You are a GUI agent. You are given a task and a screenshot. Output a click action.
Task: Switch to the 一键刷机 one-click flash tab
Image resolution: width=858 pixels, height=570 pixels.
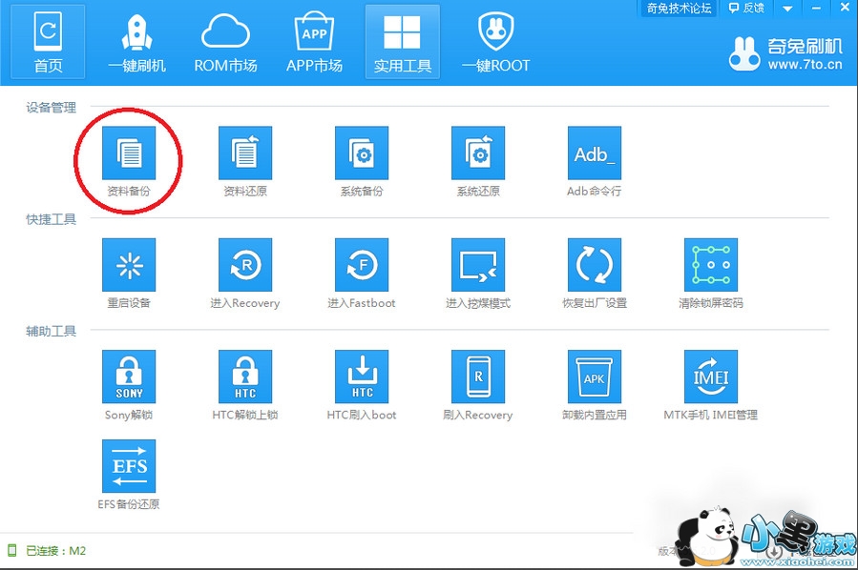pyautogui.click(x=136, y=42)
